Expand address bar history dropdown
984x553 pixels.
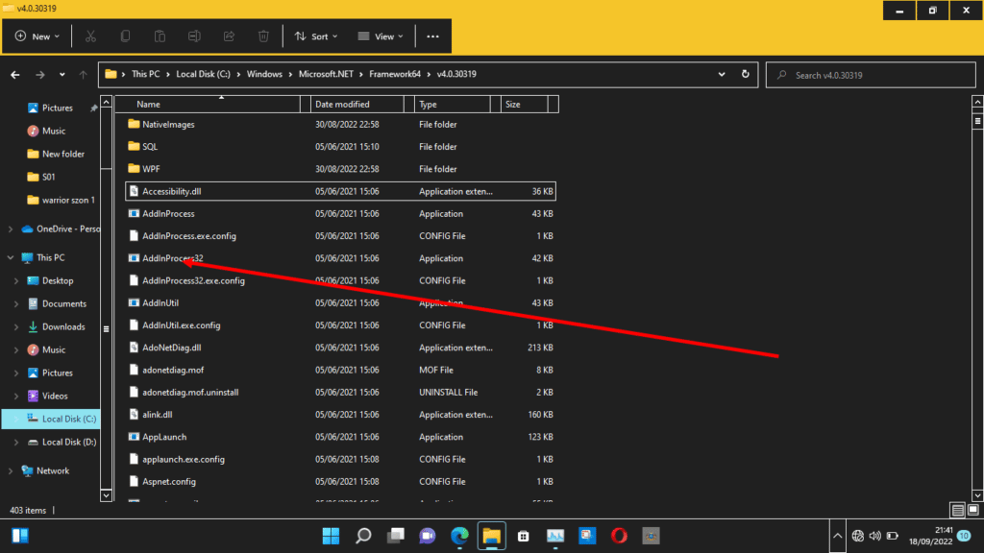pyautogui.click(x=722, y=74)
